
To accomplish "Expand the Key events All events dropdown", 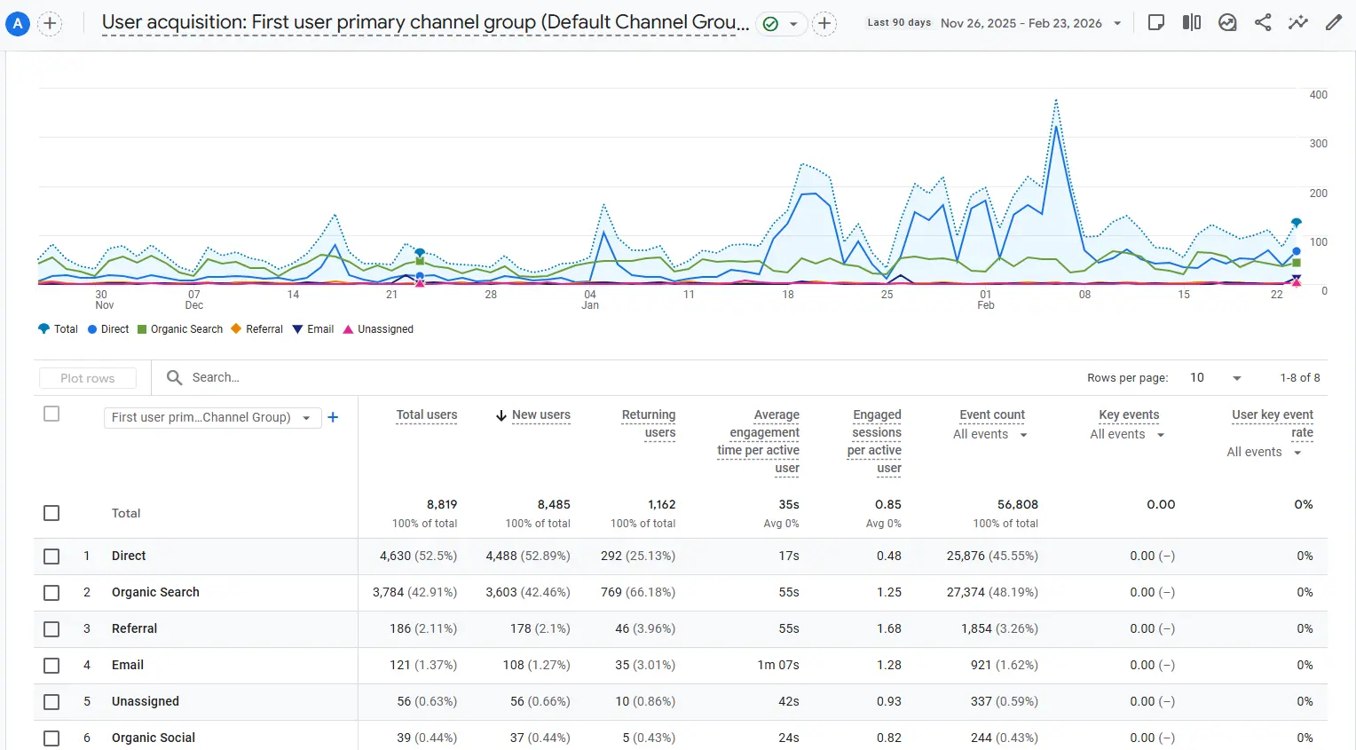I will coord(1125,434).
